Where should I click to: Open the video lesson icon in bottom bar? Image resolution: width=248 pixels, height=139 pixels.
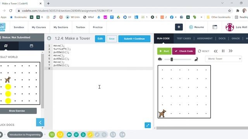(x=69, y=135)
